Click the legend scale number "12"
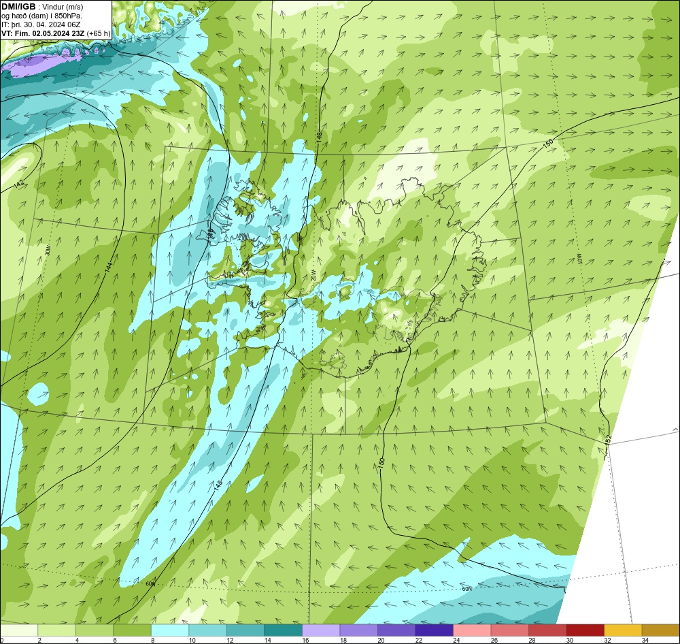The image size is (680, 644). (x=230, y=640)
